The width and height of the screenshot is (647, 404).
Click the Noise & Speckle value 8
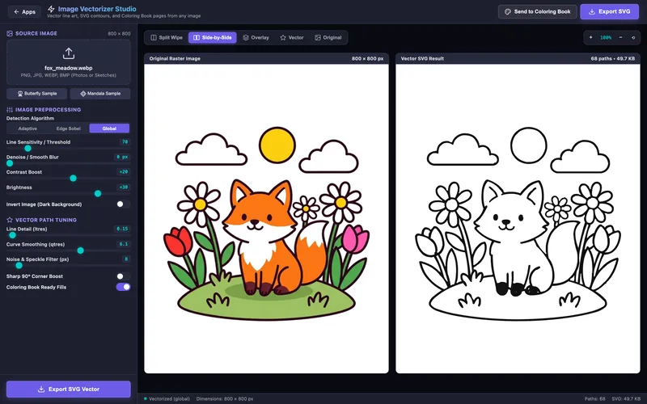click(x=126, y=259)
